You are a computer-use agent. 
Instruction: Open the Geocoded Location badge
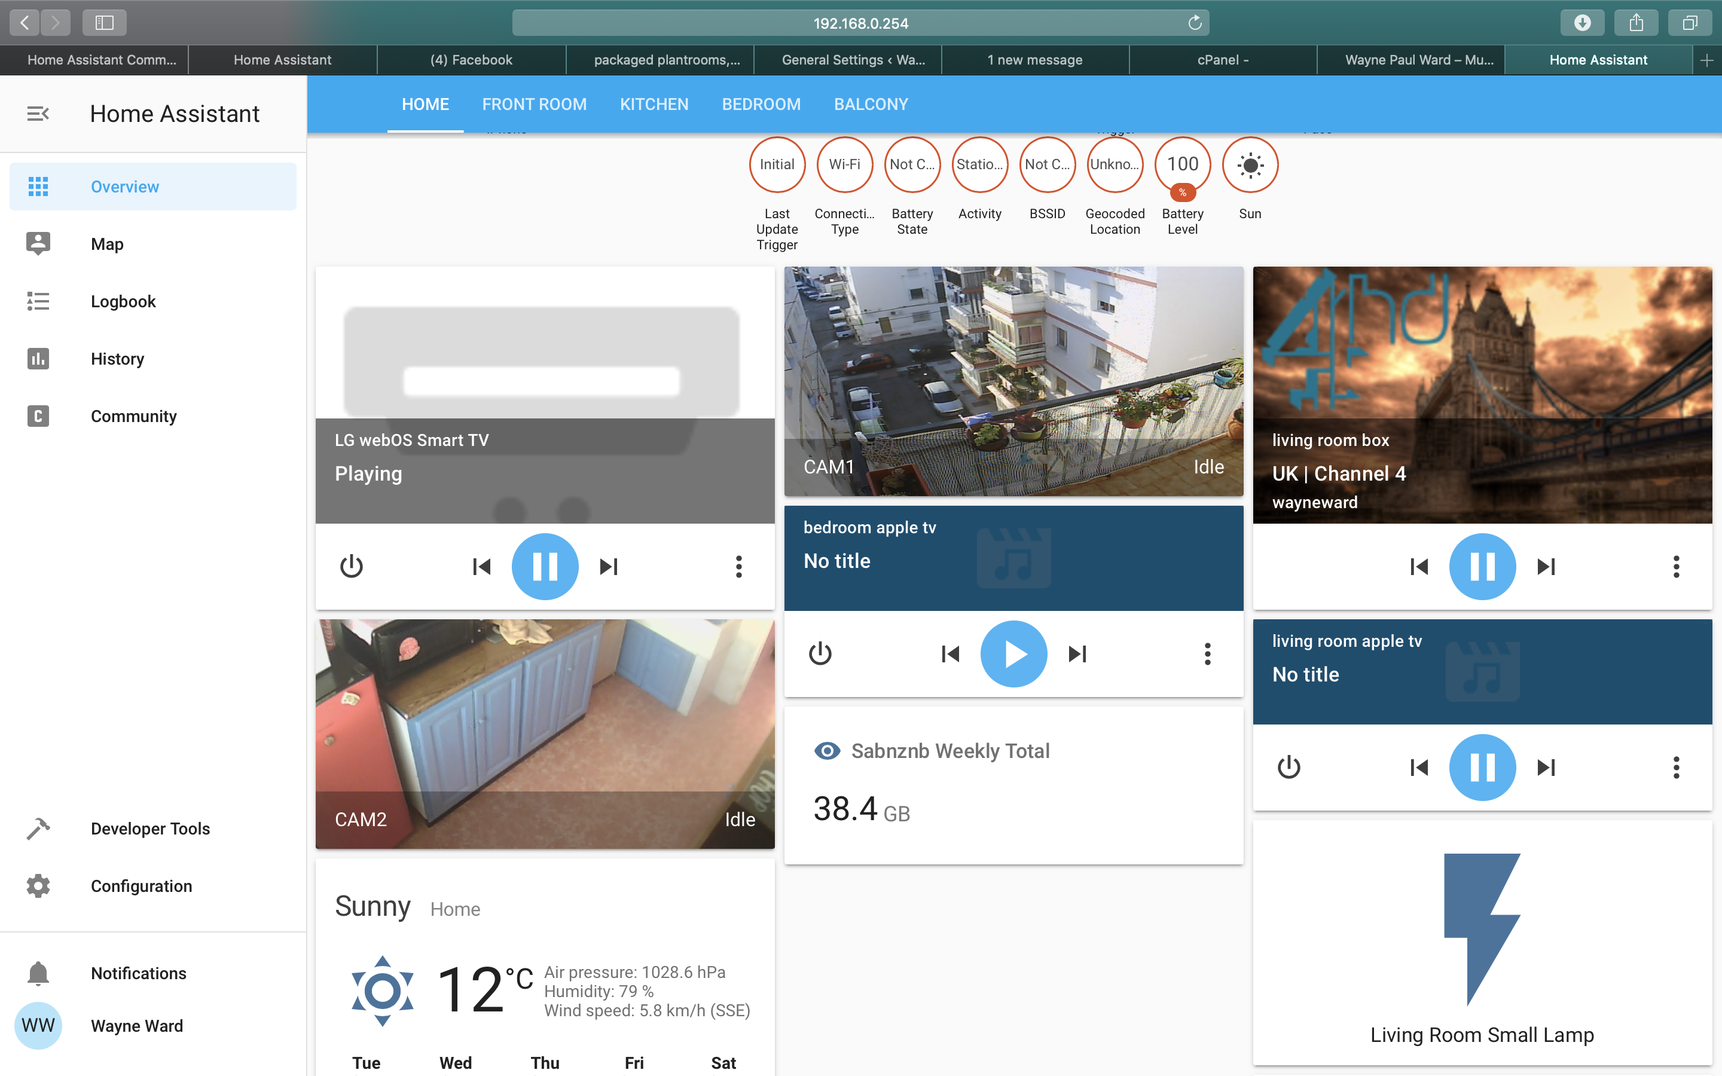[x=1115, y=164]
